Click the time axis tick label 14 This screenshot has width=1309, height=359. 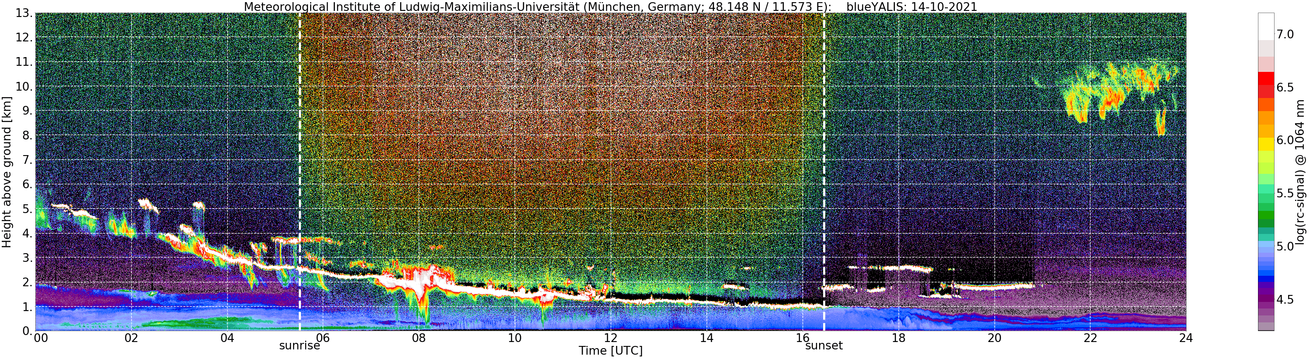[x=706, y=338]
